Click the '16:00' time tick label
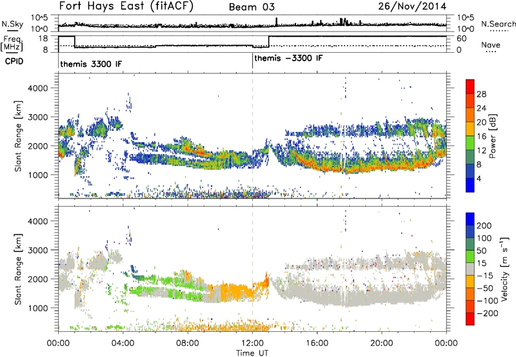The height and width of the screenshot is (357, 516). pos(317,343)
